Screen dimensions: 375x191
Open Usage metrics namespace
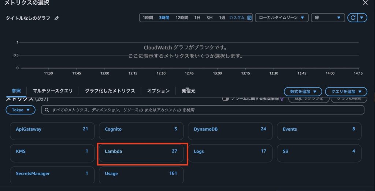(x=141, y=175)
